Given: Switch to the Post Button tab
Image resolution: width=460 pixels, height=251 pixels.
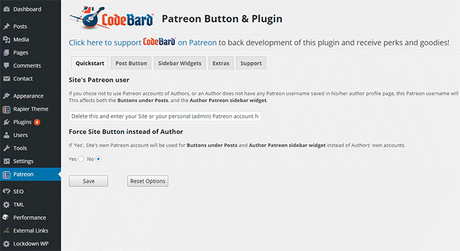Looking at the screenshot, I should (x=131, y=63).
